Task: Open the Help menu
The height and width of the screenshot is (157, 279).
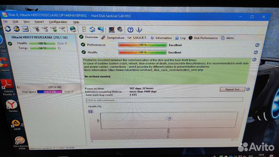Action: point(76,22)
